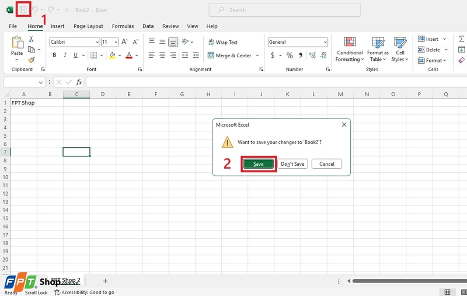Close the Microsoft Excel dialog

tap(344, 124)
